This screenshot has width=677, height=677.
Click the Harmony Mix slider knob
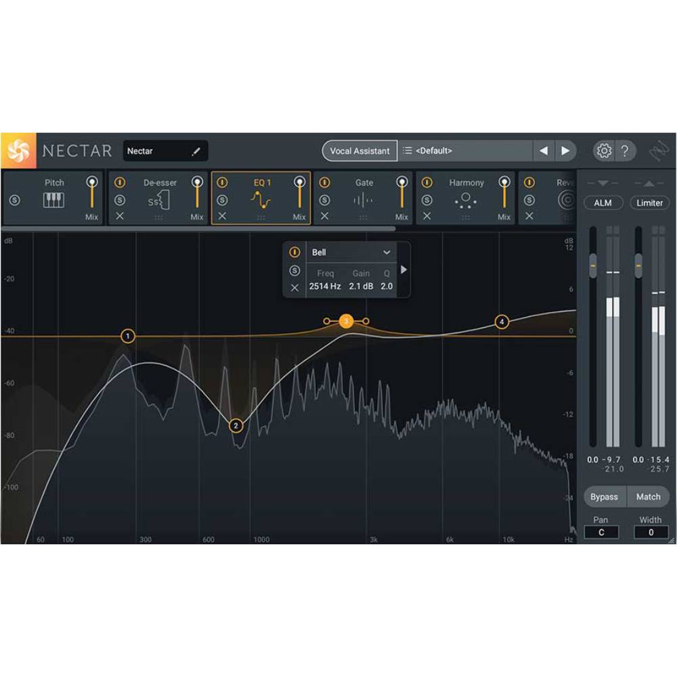pos(504,181)
